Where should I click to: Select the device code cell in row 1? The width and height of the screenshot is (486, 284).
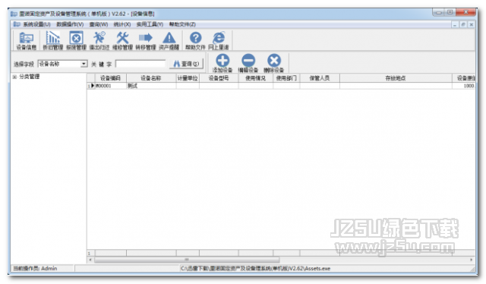pos(110,86)
